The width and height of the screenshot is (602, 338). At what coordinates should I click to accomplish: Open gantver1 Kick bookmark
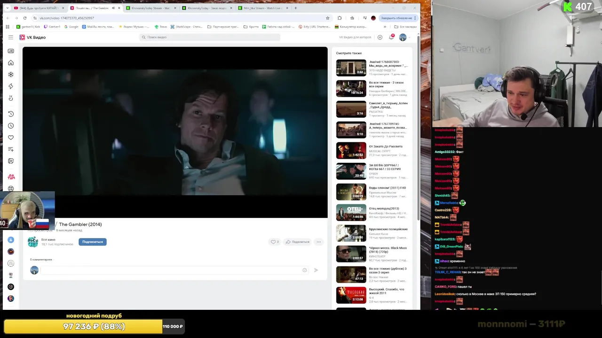[x=29, y=27]
